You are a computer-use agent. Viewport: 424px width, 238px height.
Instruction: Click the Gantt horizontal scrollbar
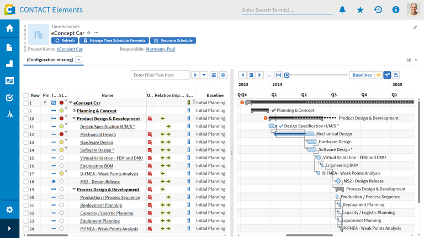coord(309,235)
